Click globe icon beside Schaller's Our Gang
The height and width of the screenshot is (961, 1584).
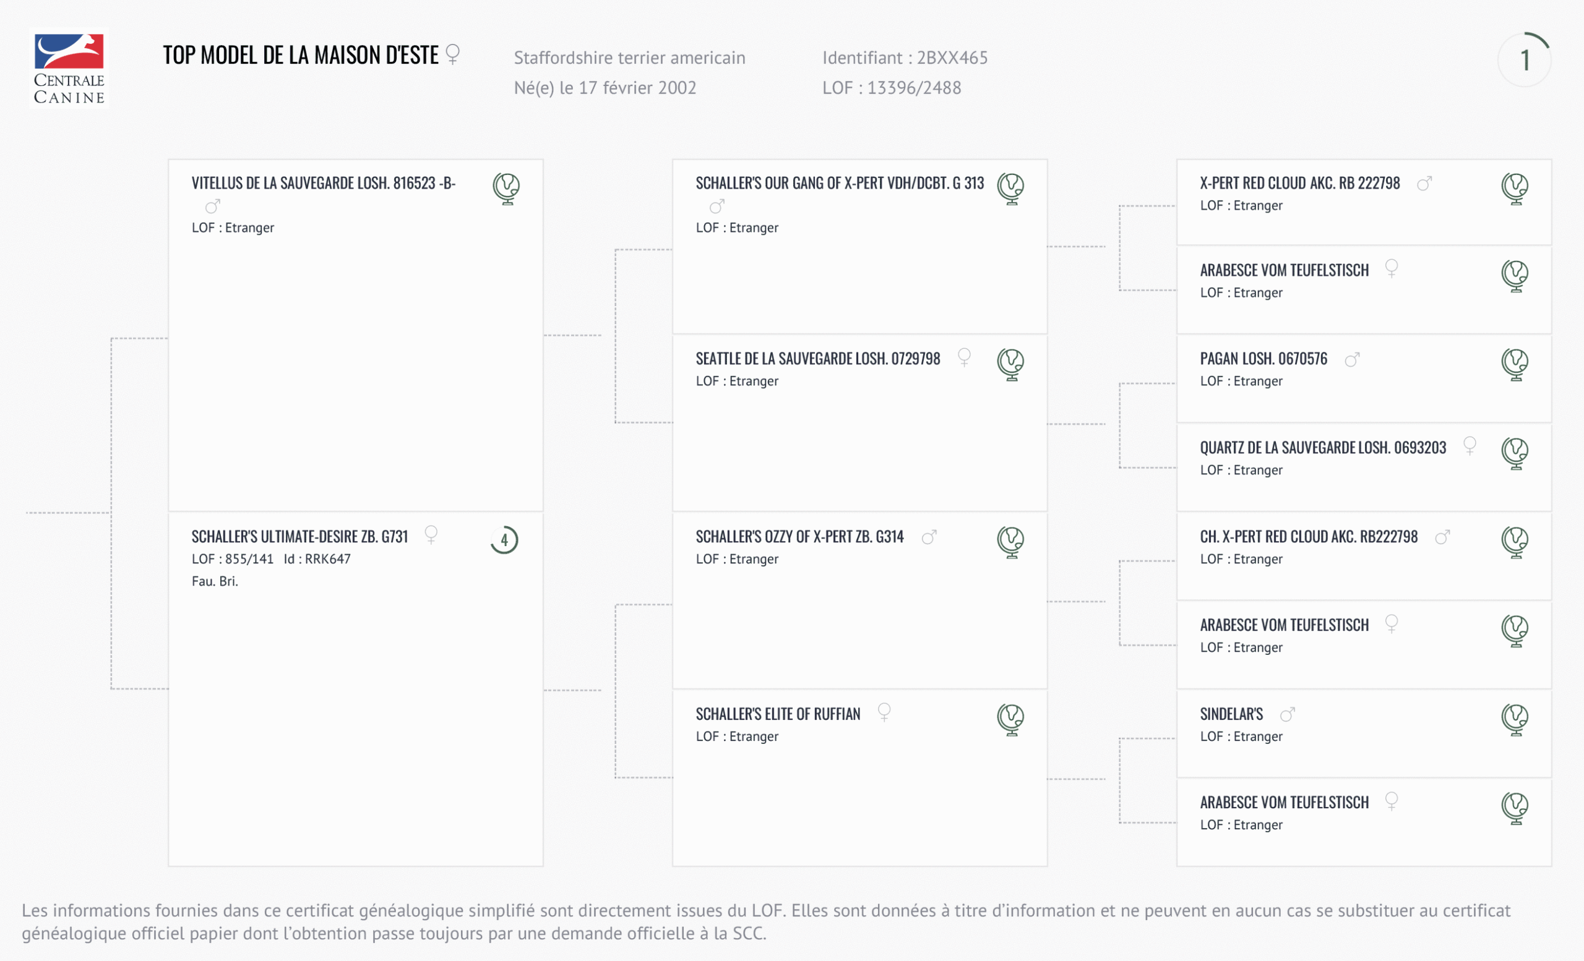tap(1010, 188)
